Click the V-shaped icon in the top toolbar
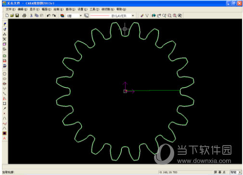Screen dimensions: 243x175 (147, 15)
